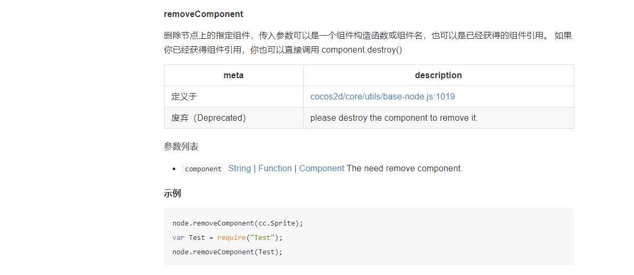Follow the Component type link
This screenshot has height=275, width=634.
point(321,168)
